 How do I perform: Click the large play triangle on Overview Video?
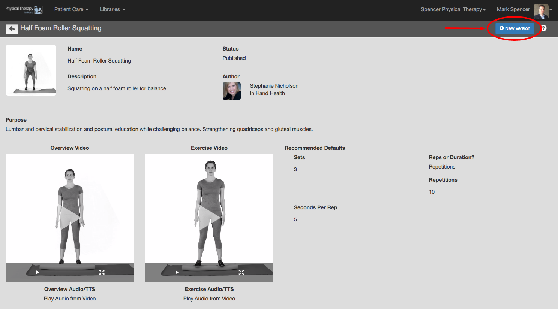pyautogui.click(x=70, y=217)
